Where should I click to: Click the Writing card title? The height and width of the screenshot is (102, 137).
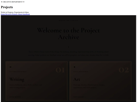tap(17, 79)
